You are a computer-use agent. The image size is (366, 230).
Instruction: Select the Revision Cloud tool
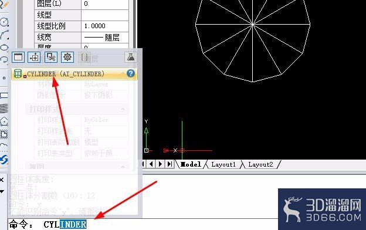click(x=4, y=146)
